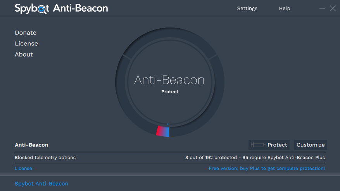Click the syringe icon beside Protect
The height and width of the screenshot is (191, 340).
click(258, 145)
